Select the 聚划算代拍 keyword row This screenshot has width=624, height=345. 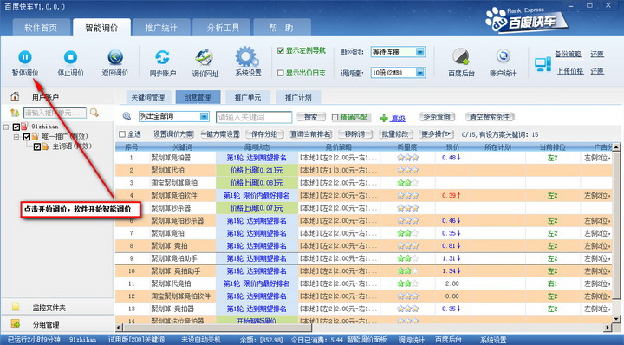[364, 170]
